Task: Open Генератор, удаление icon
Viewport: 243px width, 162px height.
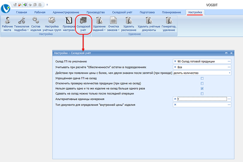Action: point(169,20)
